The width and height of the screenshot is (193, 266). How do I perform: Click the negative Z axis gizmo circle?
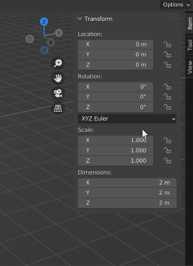click(45, 50)
